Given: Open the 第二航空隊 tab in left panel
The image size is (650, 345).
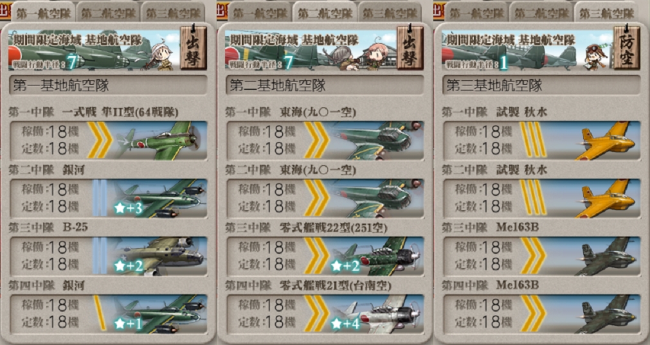Looking at the screenshot, I should click(108, 12).
